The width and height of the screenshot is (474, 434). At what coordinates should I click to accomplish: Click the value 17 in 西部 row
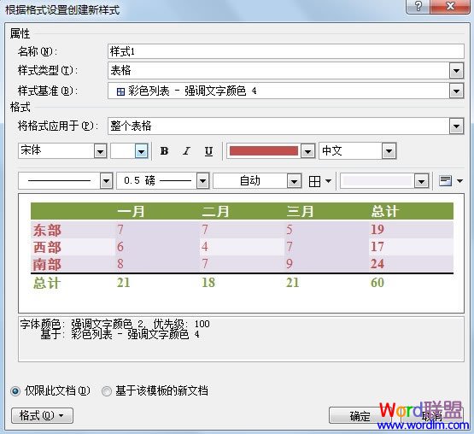tap(377, 247)
